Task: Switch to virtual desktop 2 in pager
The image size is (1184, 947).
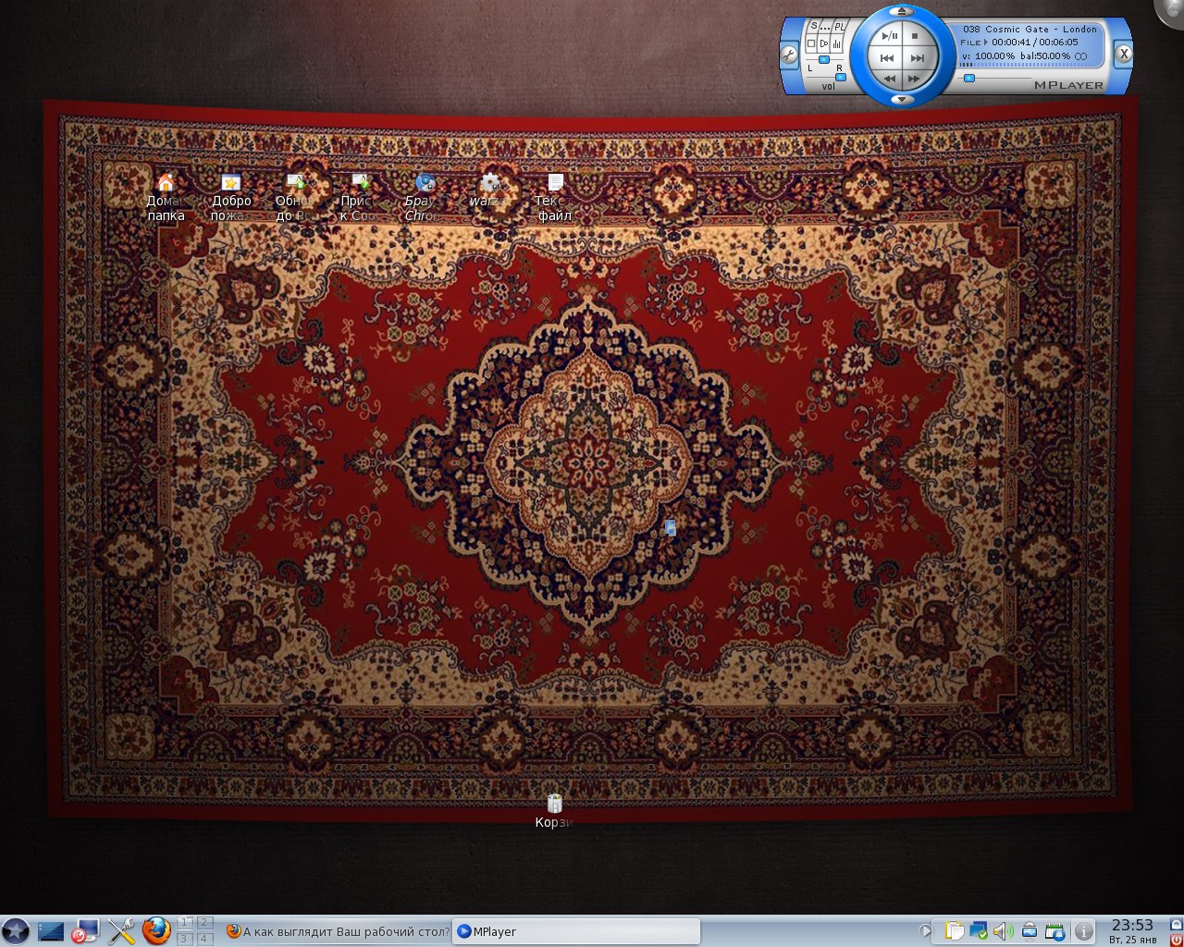Action: (204, 922)
